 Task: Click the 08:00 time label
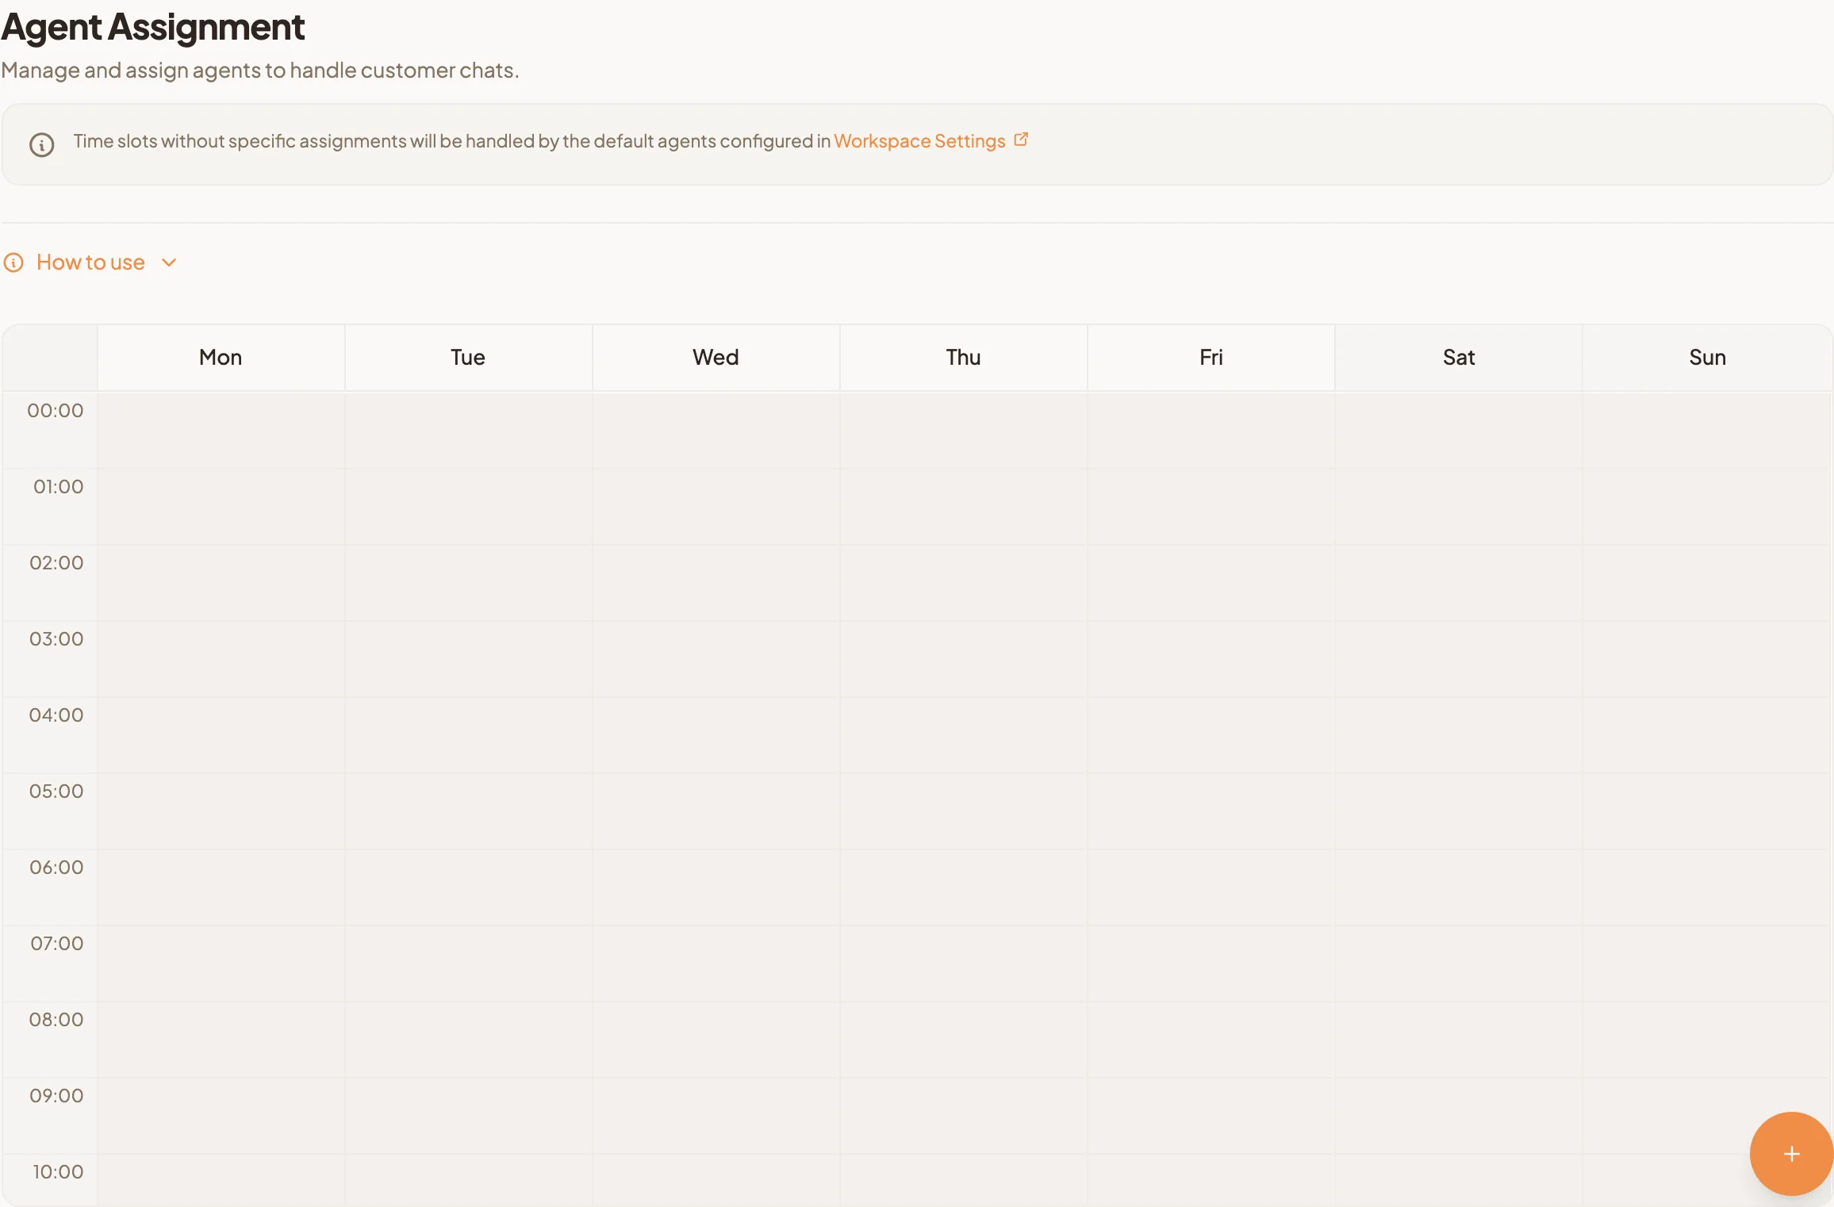point(56,1020)
